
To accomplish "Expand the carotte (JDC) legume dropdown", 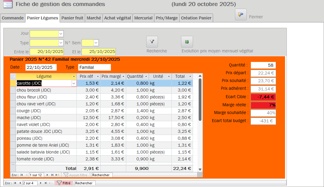I will (x=74, y=83).
